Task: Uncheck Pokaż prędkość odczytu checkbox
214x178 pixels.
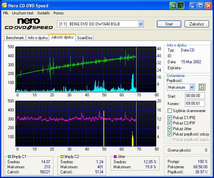Action: [170, 134]
